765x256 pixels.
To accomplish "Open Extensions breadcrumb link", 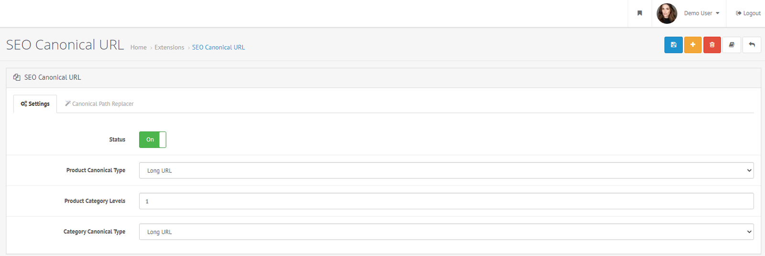I will pos(169,48).
